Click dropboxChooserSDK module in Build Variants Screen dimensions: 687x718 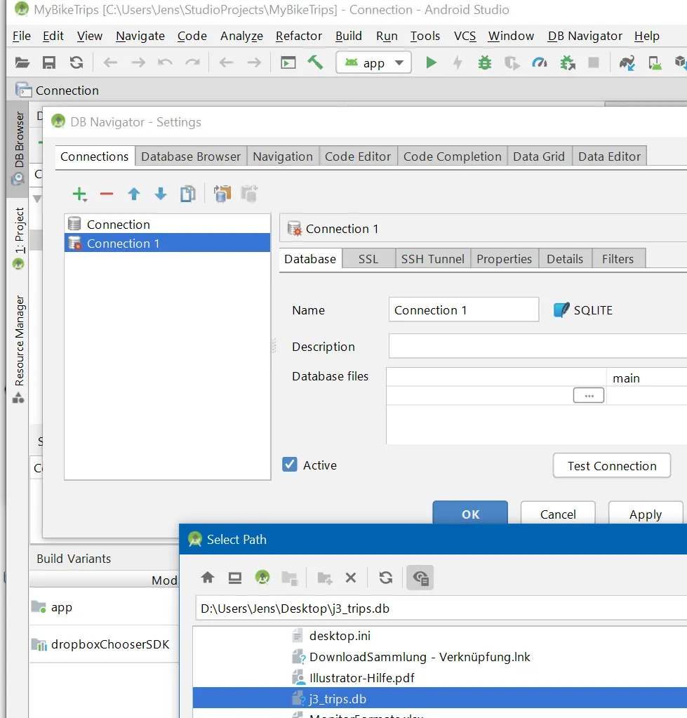[105, 644]
